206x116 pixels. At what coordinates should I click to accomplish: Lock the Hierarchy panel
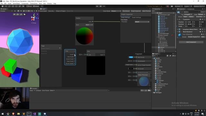[173, 9]
